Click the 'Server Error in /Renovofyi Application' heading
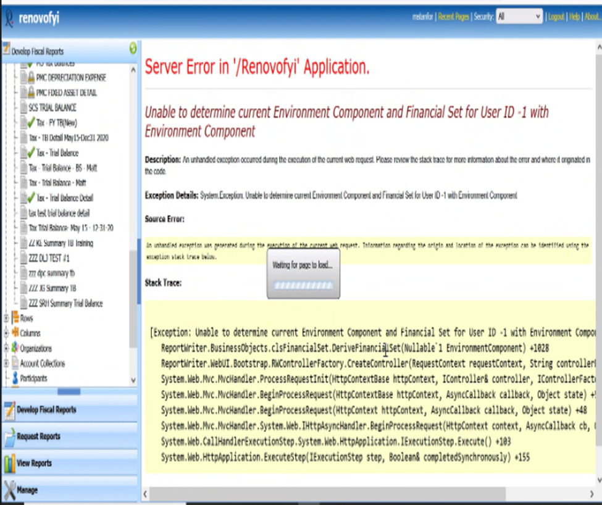The width and height of the screenshot is (602, 505). tap(257, 67)
